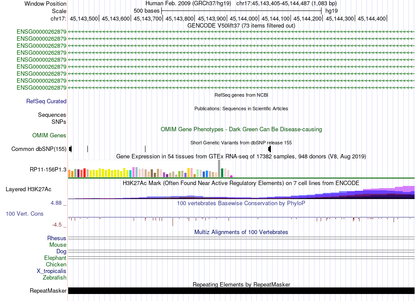Open Short Genetic Variants from dbSNP release 155
This screenshot has height=301, width=415.
tap(241, 143)
